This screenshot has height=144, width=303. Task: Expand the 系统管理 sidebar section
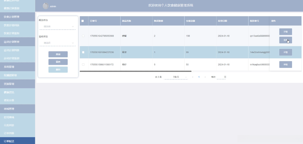pos(17,67)
